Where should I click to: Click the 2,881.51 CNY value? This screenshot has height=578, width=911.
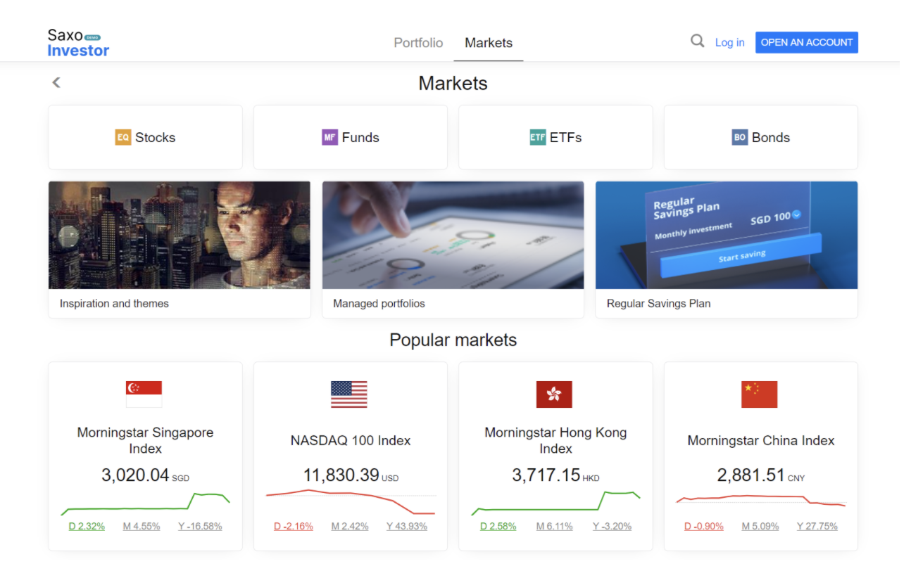(761, 475)
